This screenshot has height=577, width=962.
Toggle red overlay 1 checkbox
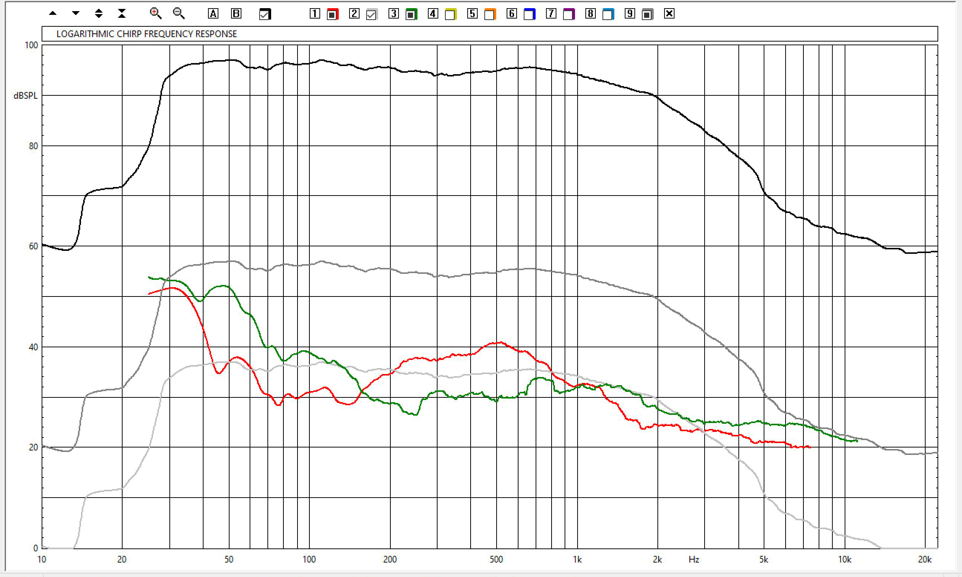pyautogui.click(x=332, y=14)
